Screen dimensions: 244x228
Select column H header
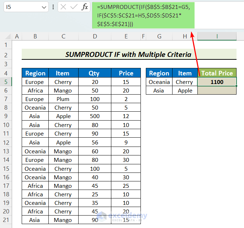click(x=185, y=36)
